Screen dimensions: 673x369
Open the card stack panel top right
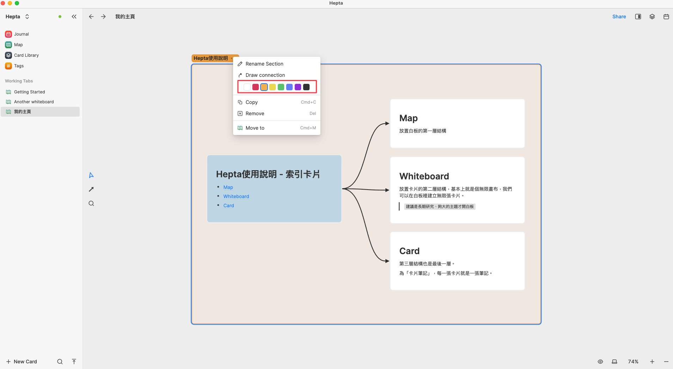[652, 17]
